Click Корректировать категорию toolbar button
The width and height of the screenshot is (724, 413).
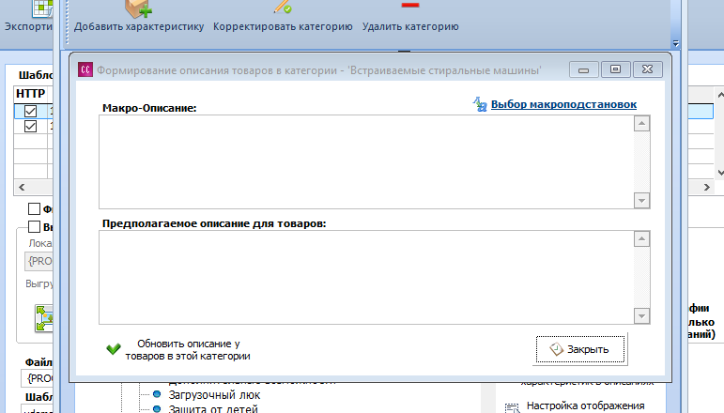point(283,17)
